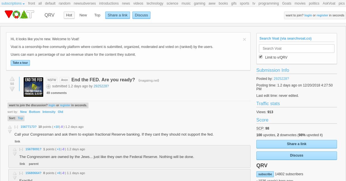This screenshot has width=346, height=181.
Task: Open the subscriptions dropdown
Action: 13,3
